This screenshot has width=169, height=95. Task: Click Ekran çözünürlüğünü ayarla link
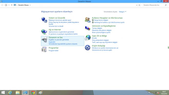[101, 32]
